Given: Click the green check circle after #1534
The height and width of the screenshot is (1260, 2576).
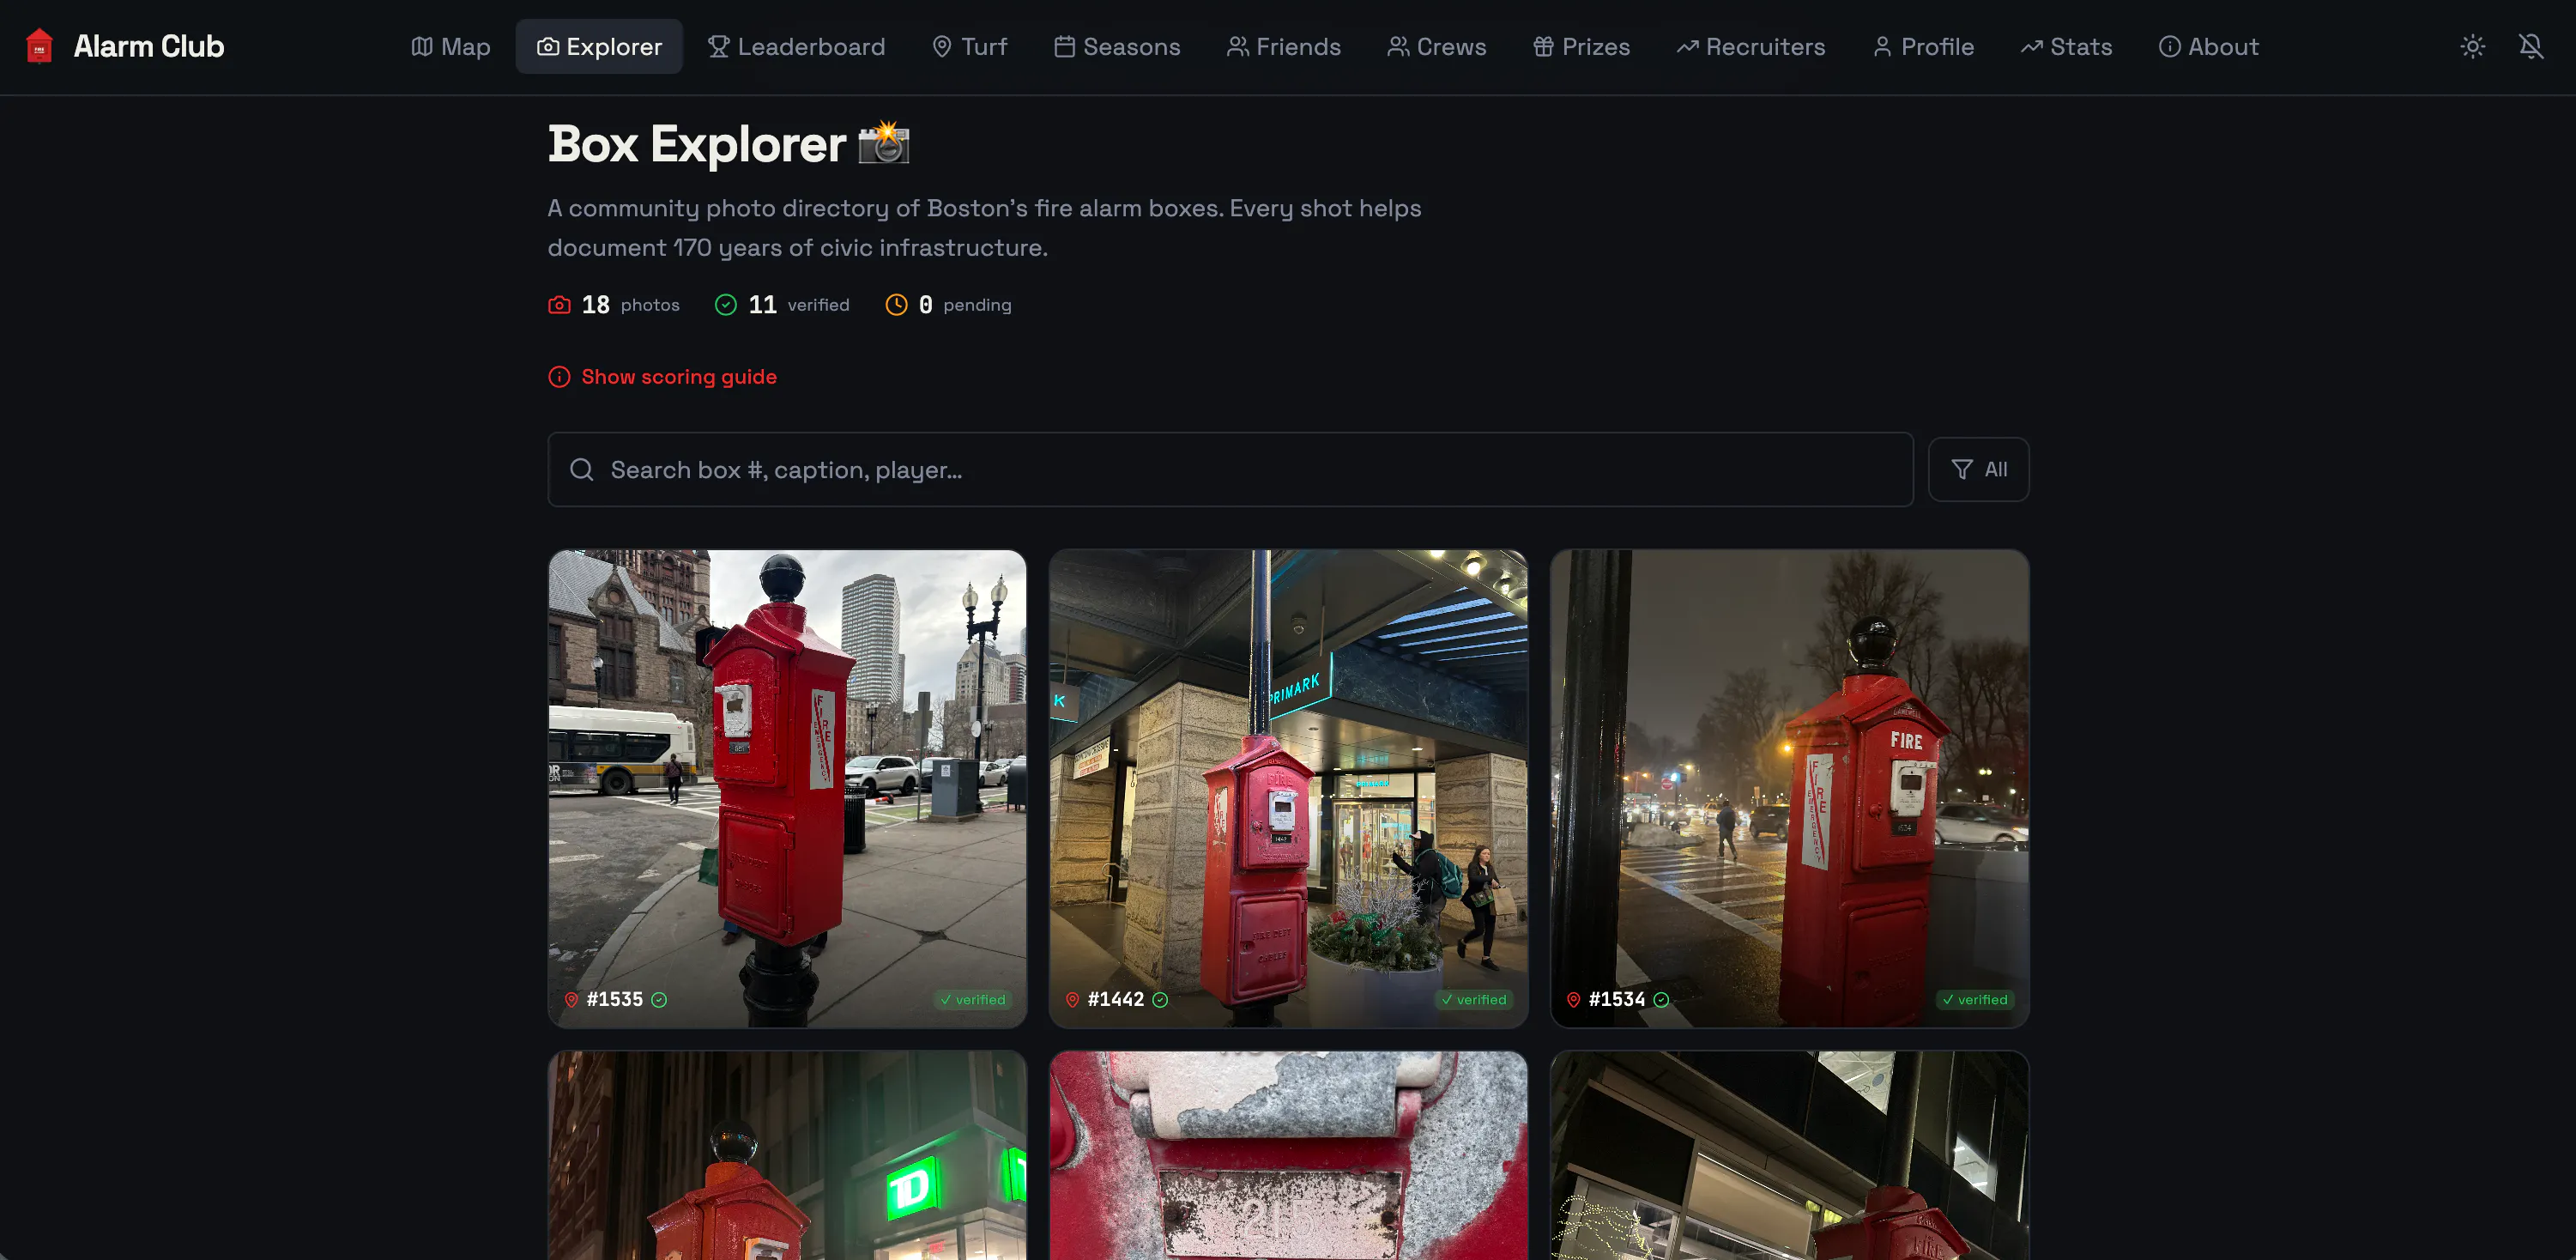Looking at the screenshot, I should click(x=1661, y=1000).
